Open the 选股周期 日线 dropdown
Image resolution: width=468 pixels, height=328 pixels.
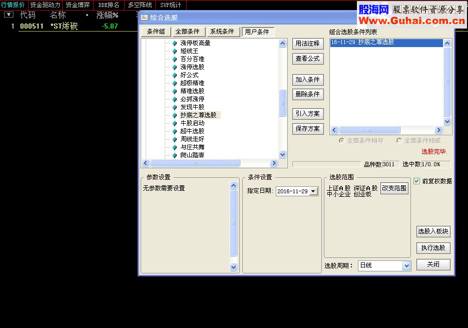[406, 265]
